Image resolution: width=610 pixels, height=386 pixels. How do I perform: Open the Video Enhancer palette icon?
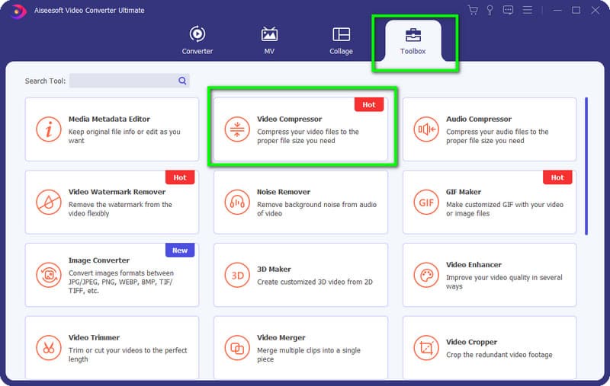(426, 276)
